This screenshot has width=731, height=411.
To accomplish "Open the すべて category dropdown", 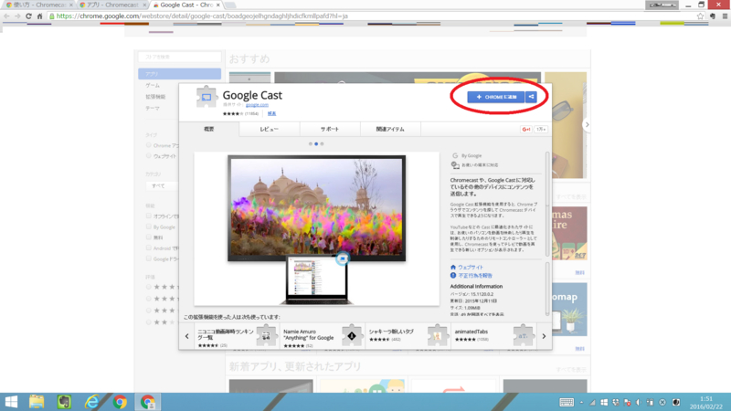I will tap(163, 185).
